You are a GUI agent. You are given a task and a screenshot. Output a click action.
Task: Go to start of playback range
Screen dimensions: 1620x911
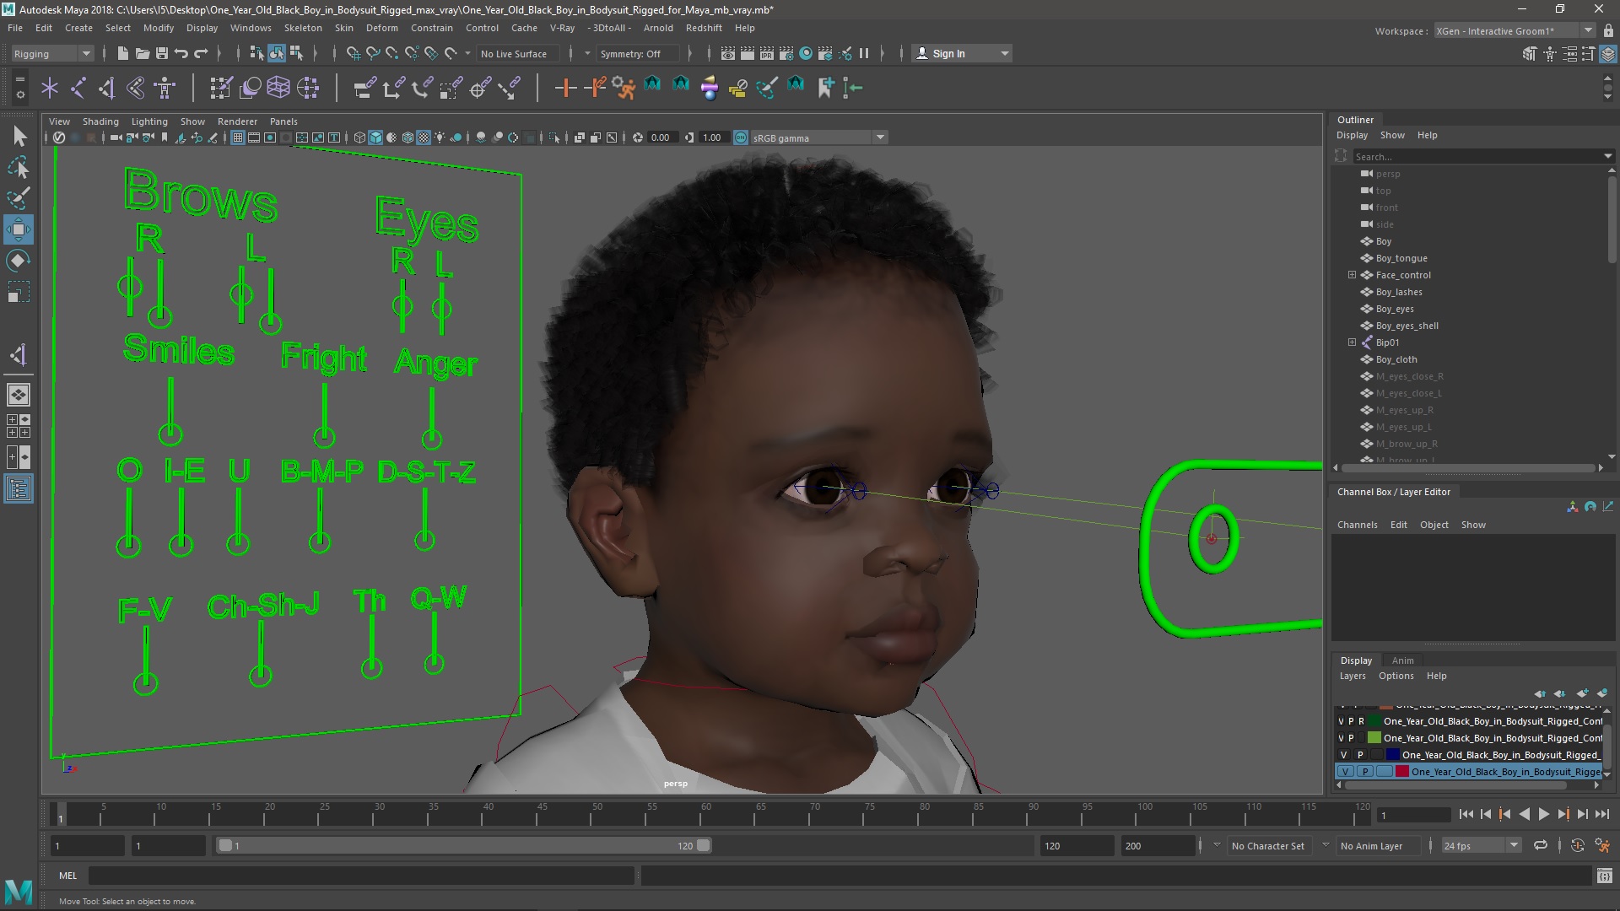tap(1466, 814)
